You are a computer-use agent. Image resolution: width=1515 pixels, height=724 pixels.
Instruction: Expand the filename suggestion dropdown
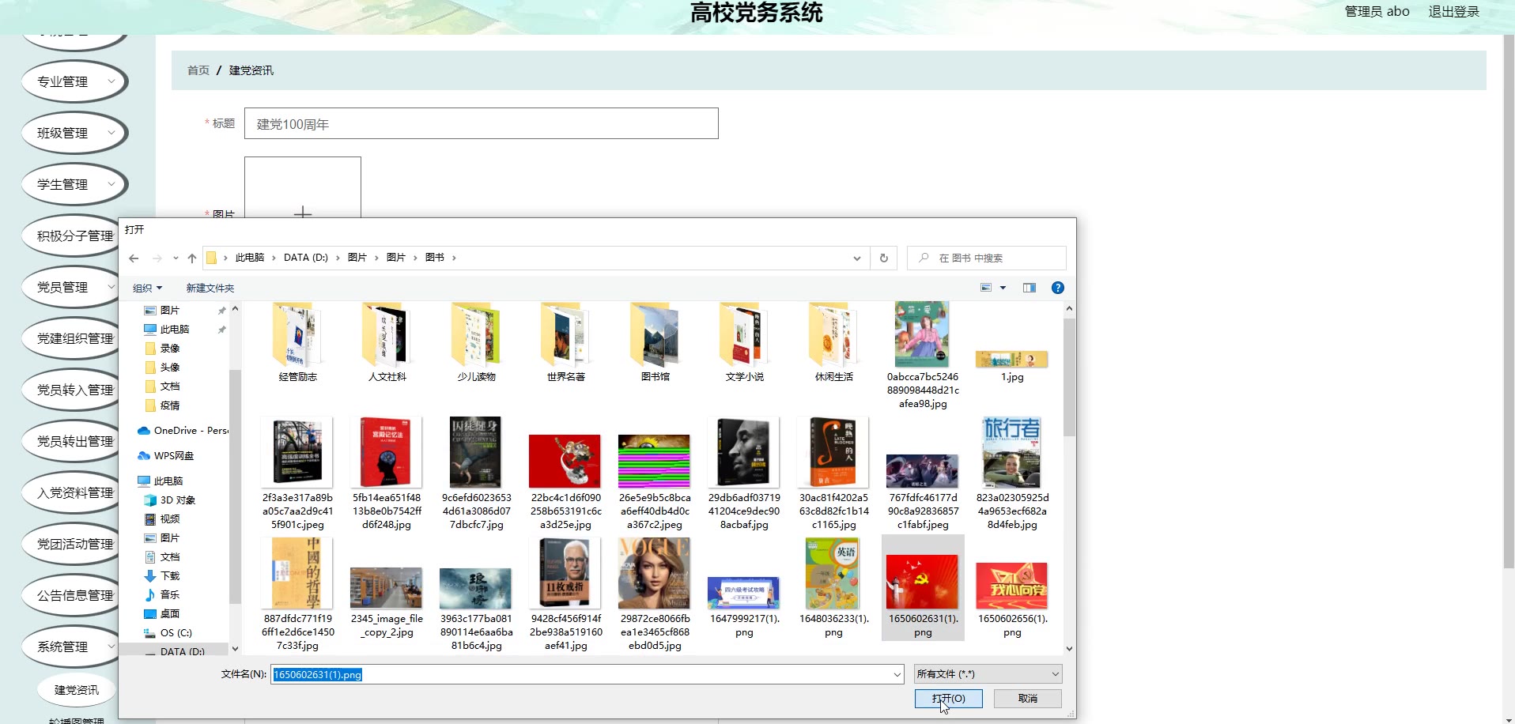pyautogui.click(x=897, y=674)
